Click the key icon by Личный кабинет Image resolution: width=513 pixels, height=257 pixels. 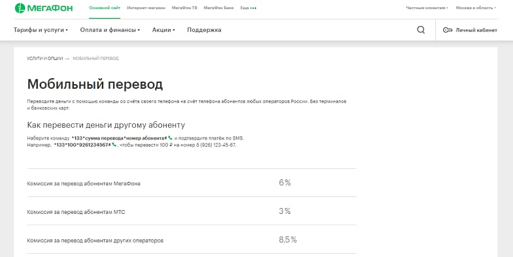[x=447, y=30]
